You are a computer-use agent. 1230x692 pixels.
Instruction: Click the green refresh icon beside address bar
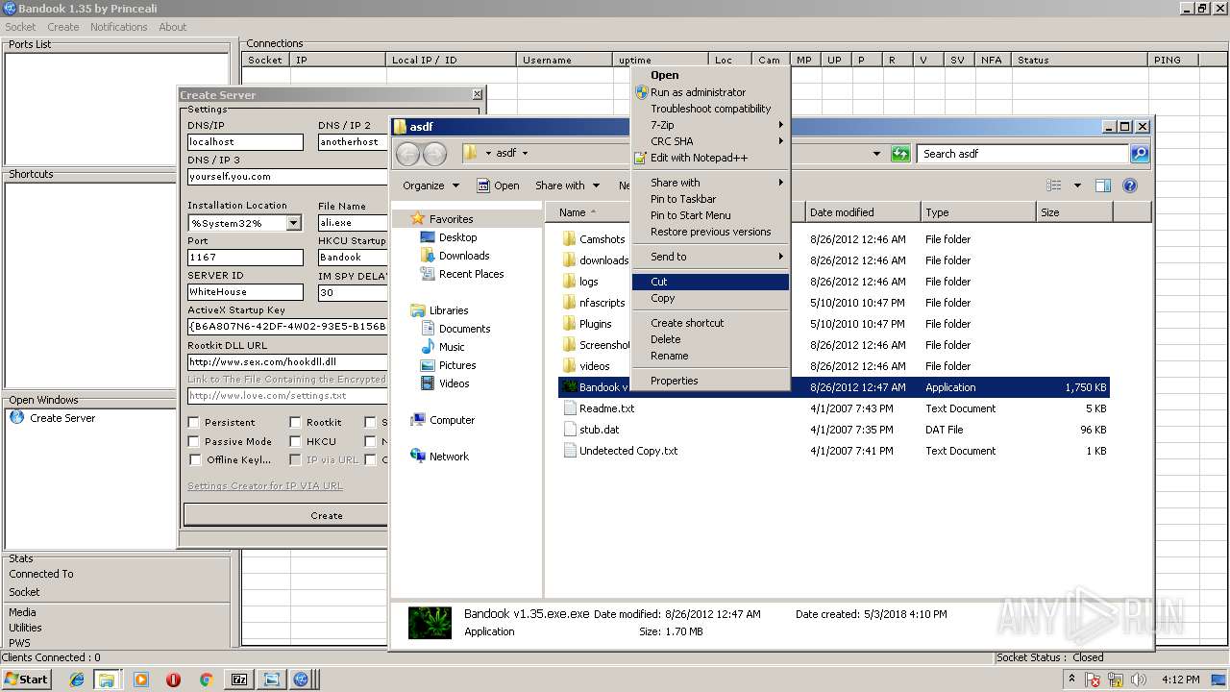tap(900, 154)
